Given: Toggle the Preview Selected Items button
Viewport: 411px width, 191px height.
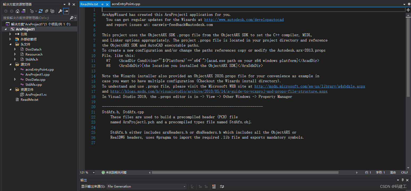Looking at the screenshot, I should pyautogui.click(x=66, y=11).
